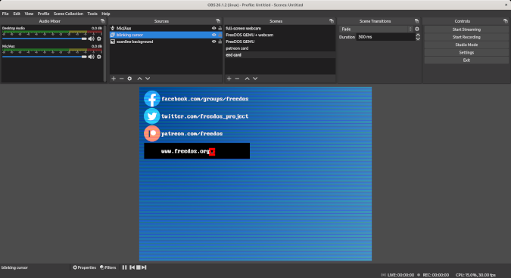This screenshot has height=278, width=511.
Task: Open Desktop Audio settings gear
Action: coord(99,39)
